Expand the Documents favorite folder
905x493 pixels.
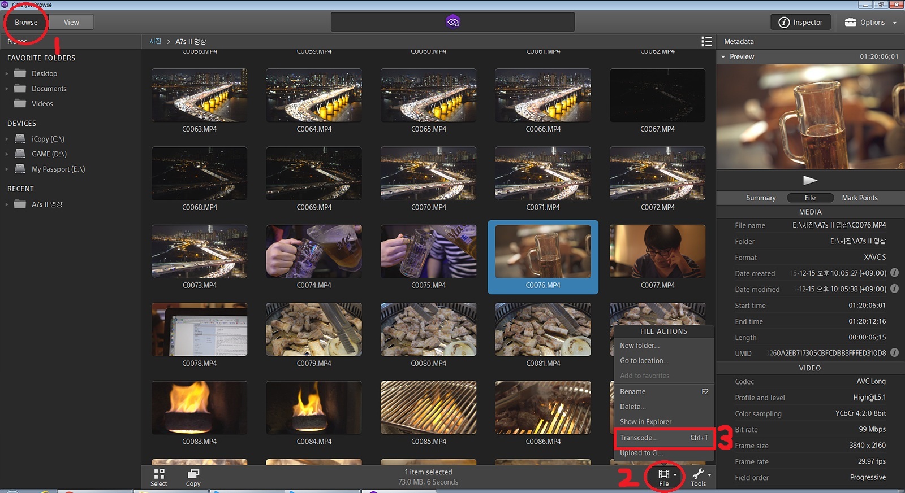click(7, 89)
